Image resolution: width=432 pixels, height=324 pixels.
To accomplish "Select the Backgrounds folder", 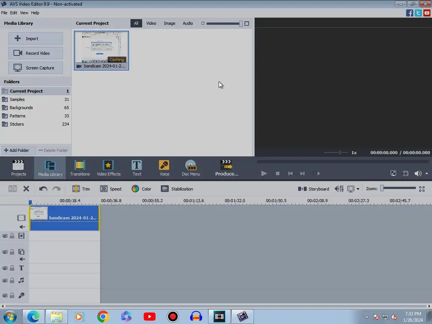I will [36, 108].
